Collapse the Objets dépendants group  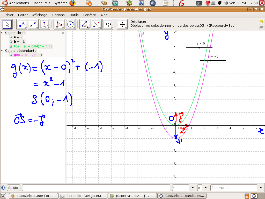tap(2, 51)
